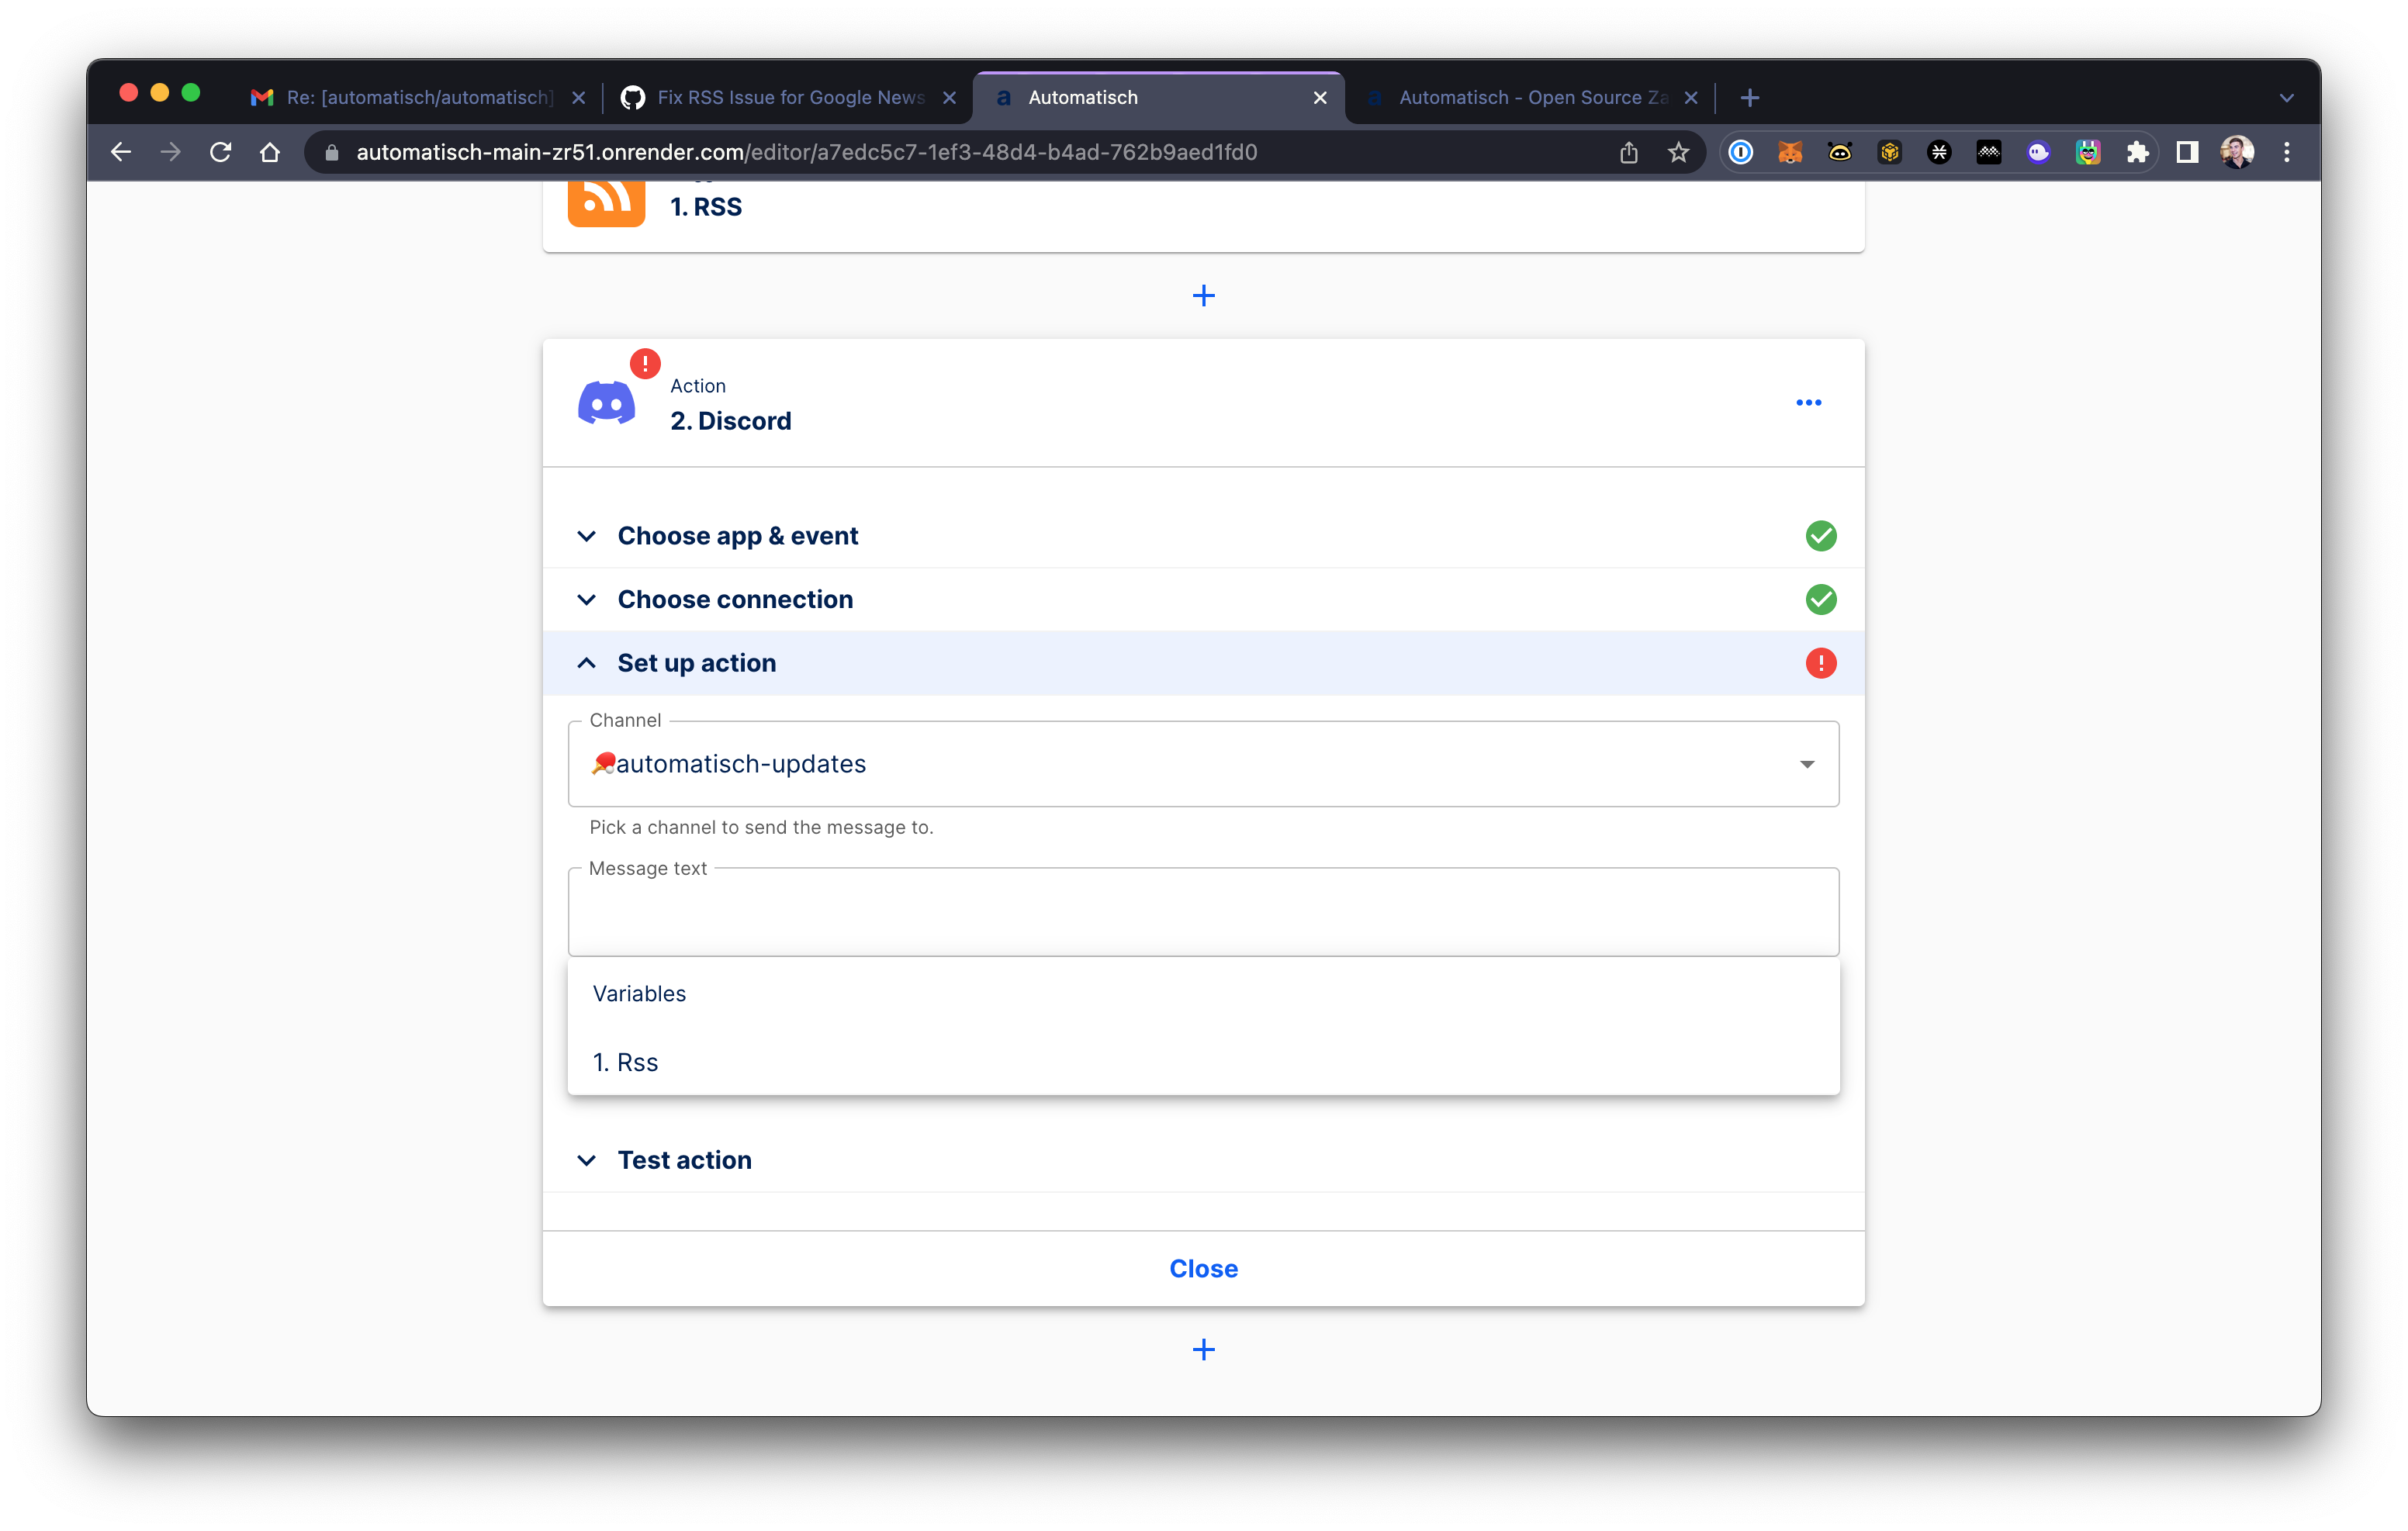Select the 1. Rss variable group

coord(1203,1062)
